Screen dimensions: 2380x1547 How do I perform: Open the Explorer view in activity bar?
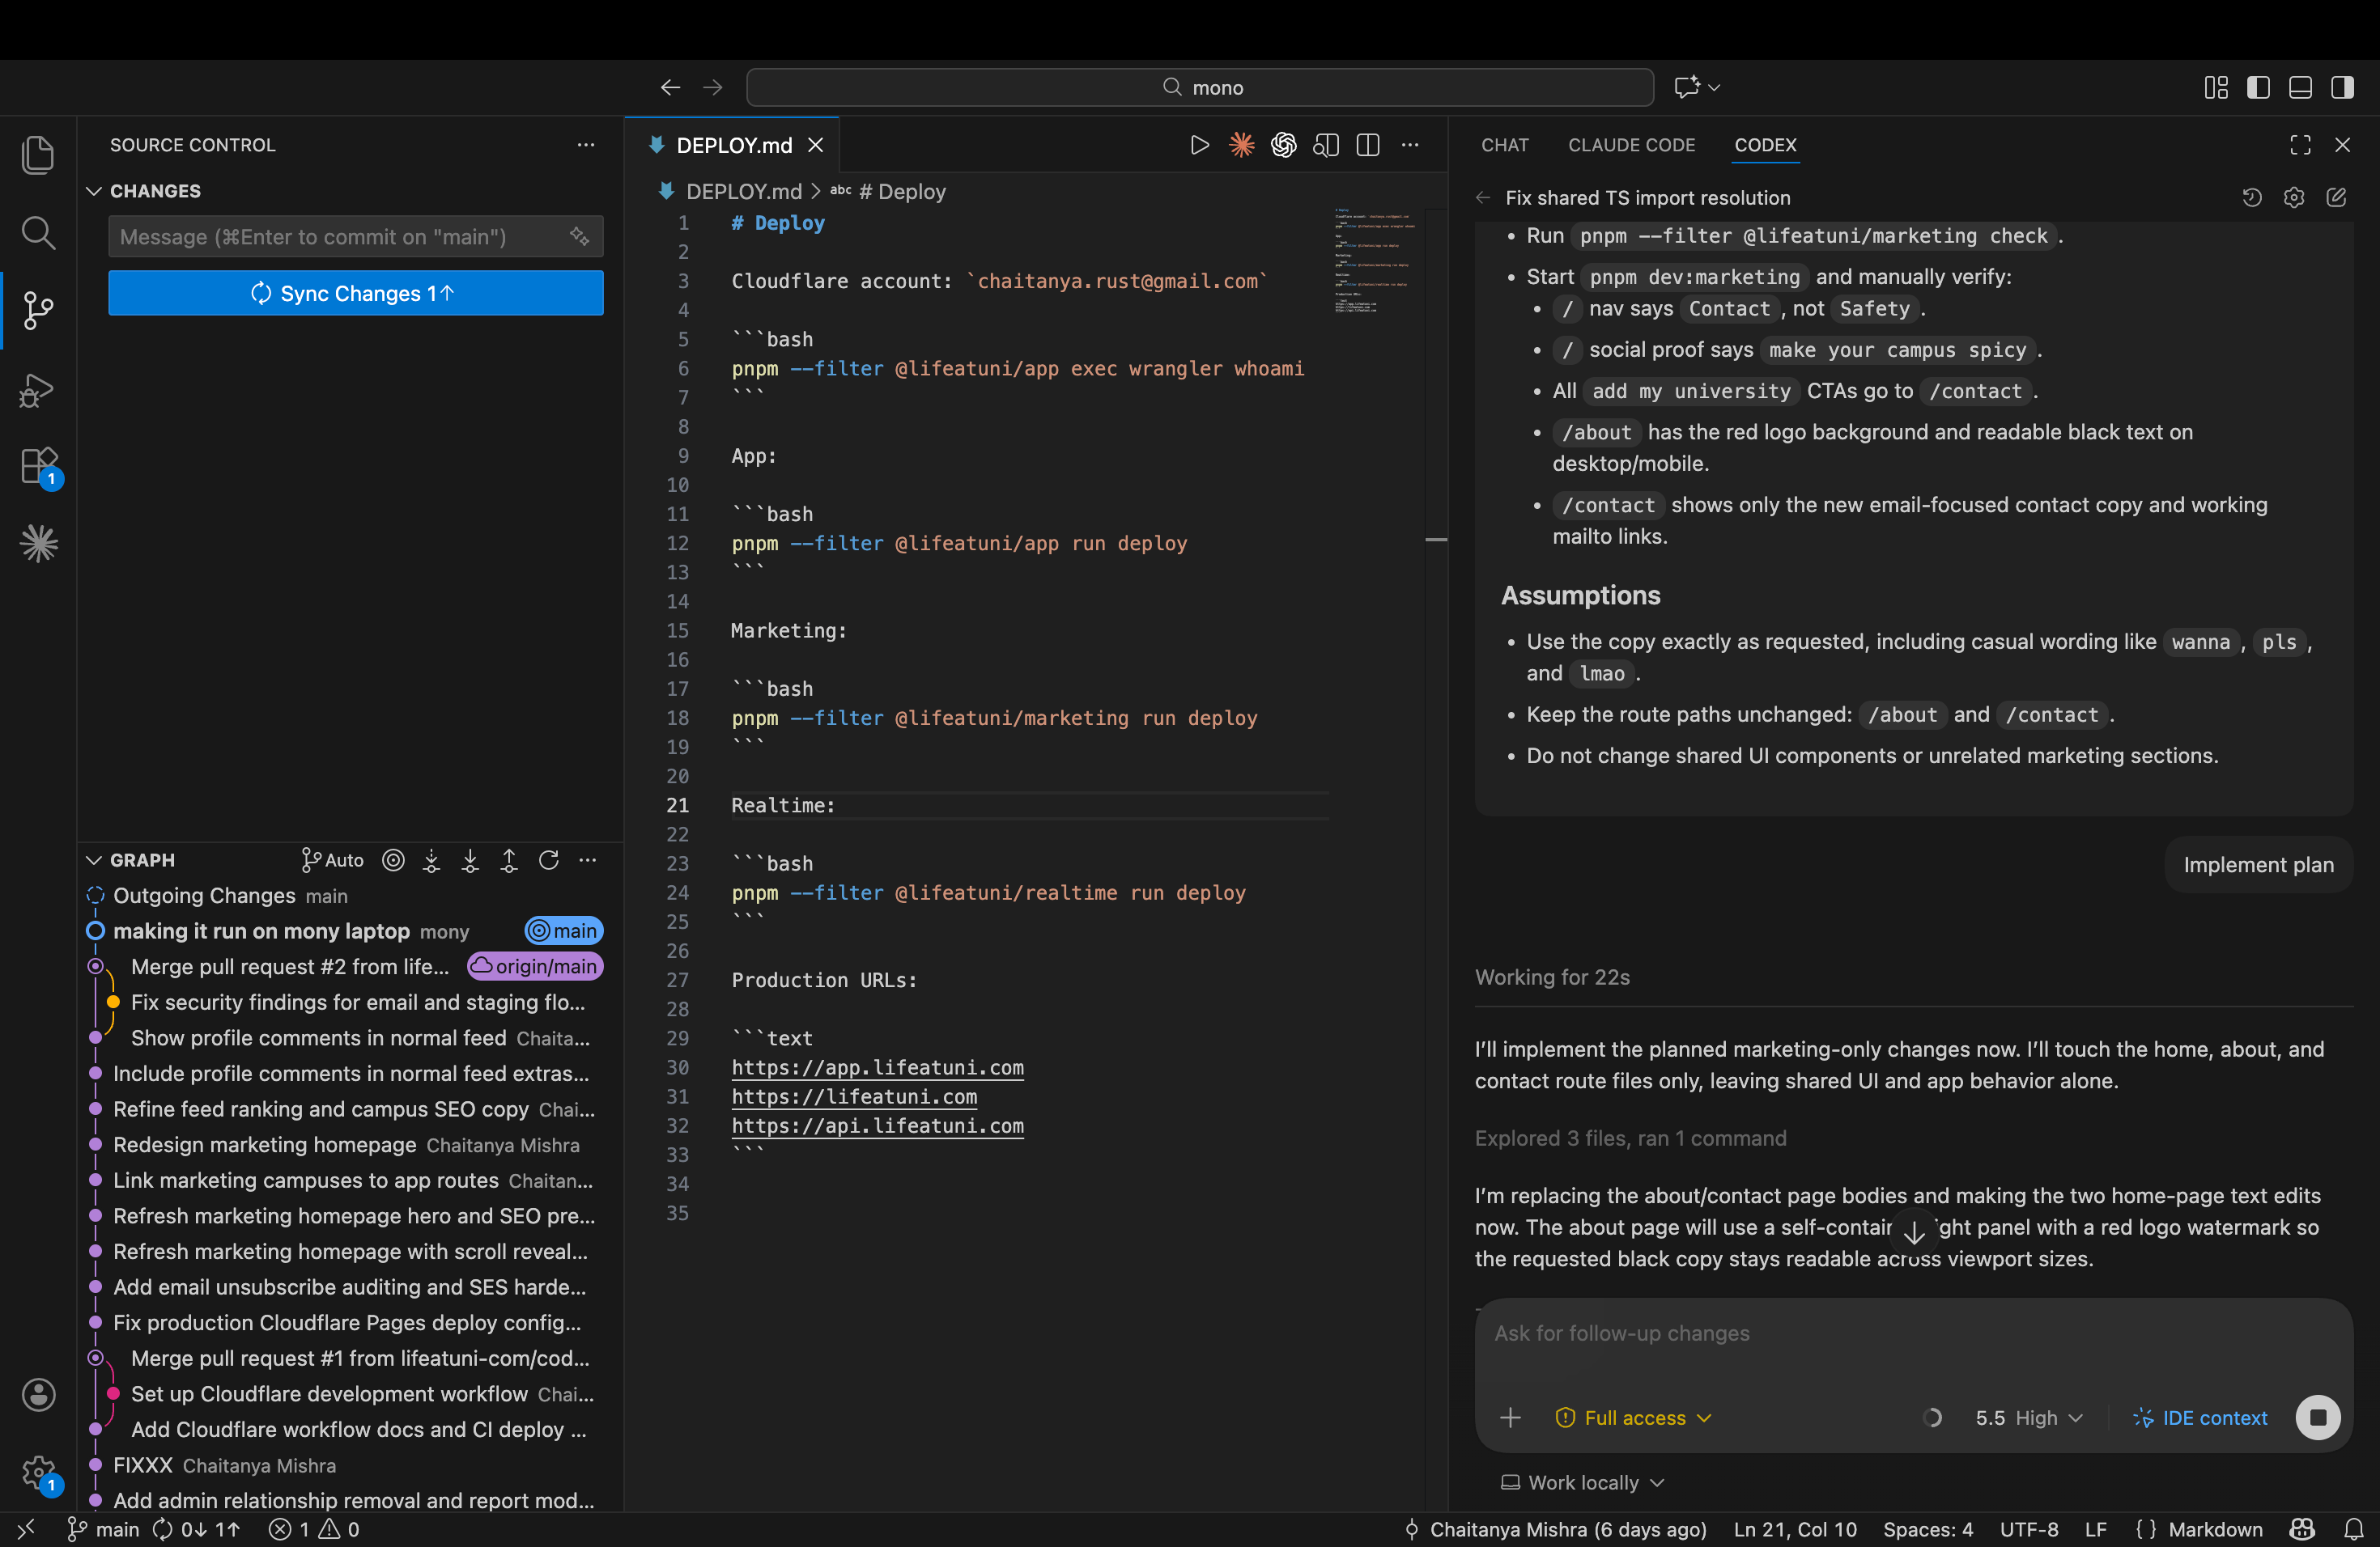[38, 155]
